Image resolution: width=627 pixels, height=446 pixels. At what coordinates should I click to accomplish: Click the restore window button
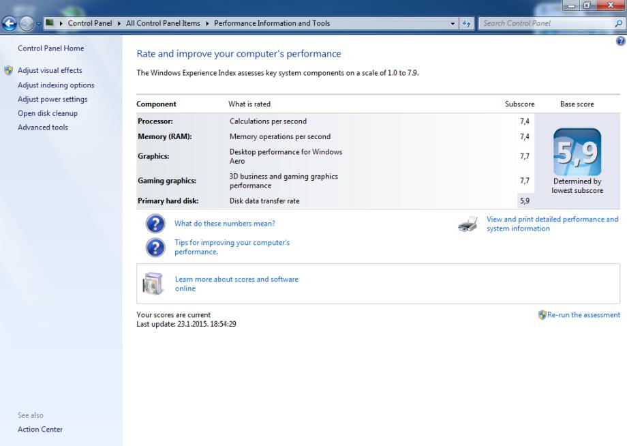point(587,5)
